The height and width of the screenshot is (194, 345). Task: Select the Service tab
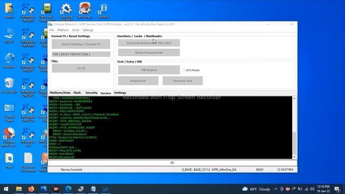pos(106,93)
